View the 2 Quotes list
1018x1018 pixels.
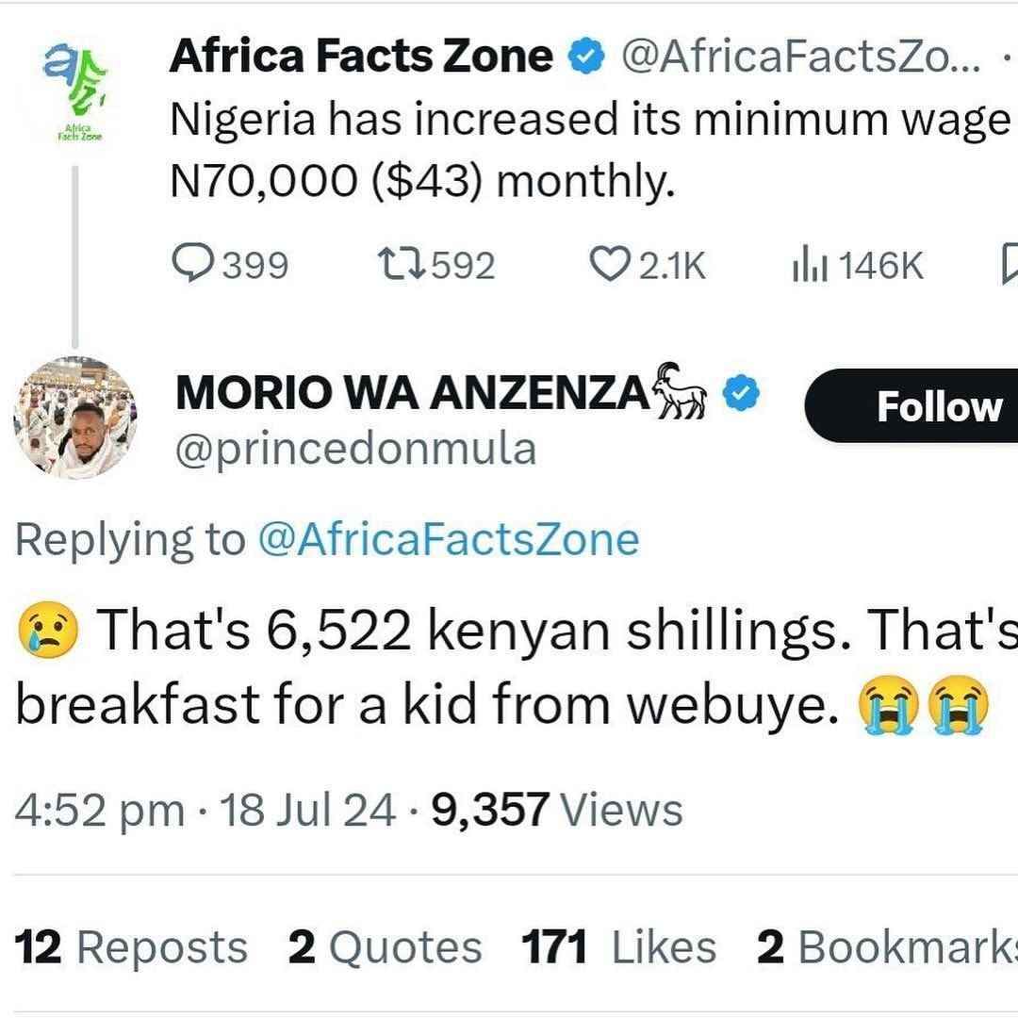coord(385,946)
